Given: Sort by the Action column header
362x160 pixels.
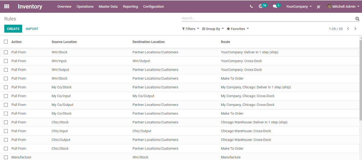Looking at the screenshot, I should pyautogui.click(x=17, y=42).
